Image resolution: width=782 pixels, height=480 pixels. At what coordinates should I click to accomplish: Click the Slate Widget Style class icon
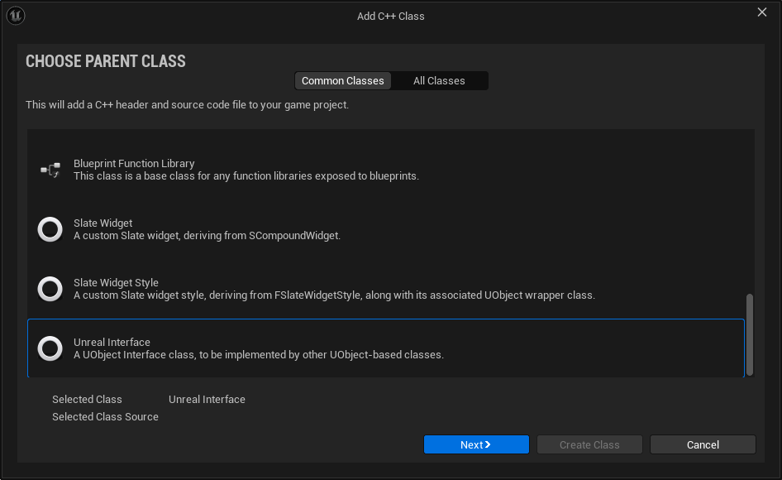[x=50, y=289]
